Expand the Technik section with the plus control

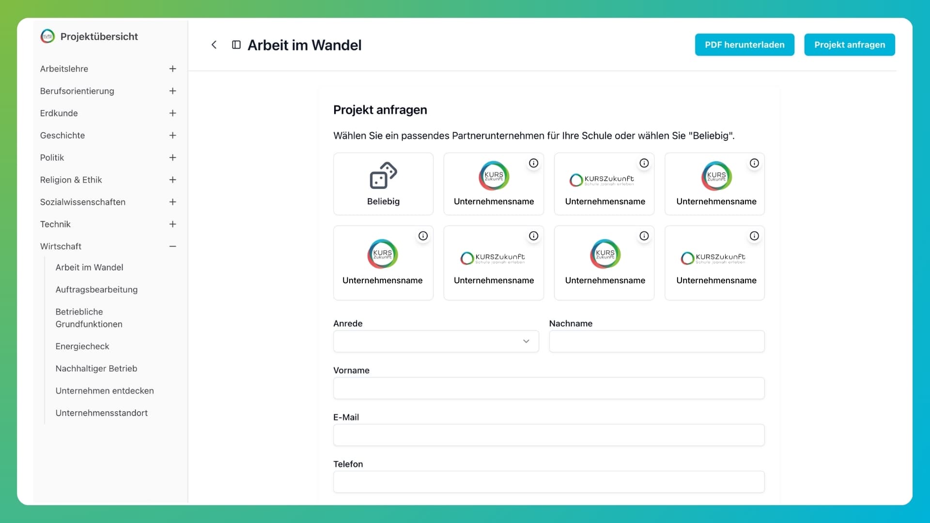point(173,224)
